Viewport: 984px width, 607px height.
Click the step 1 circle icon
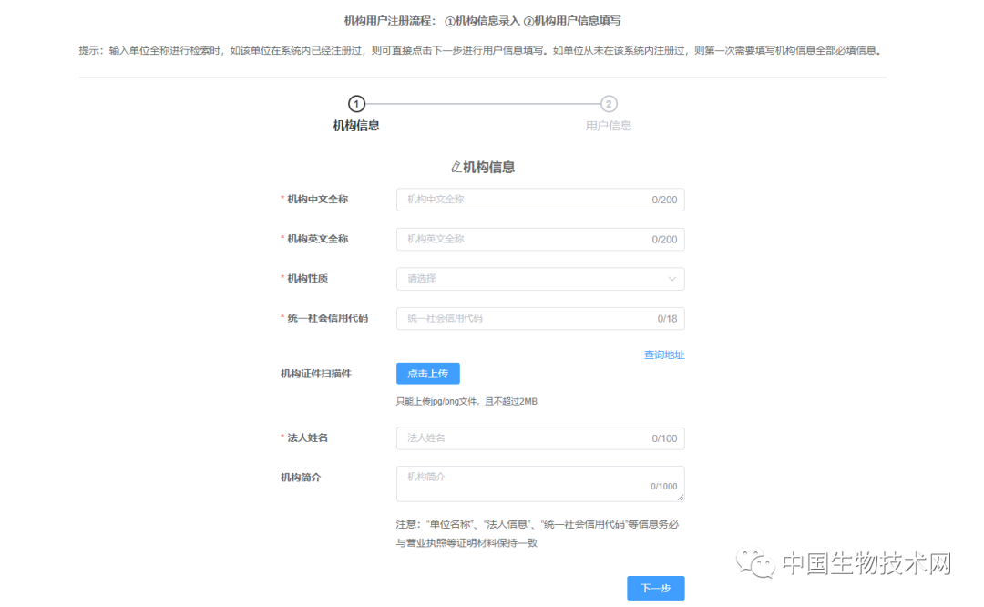point(356,104)
